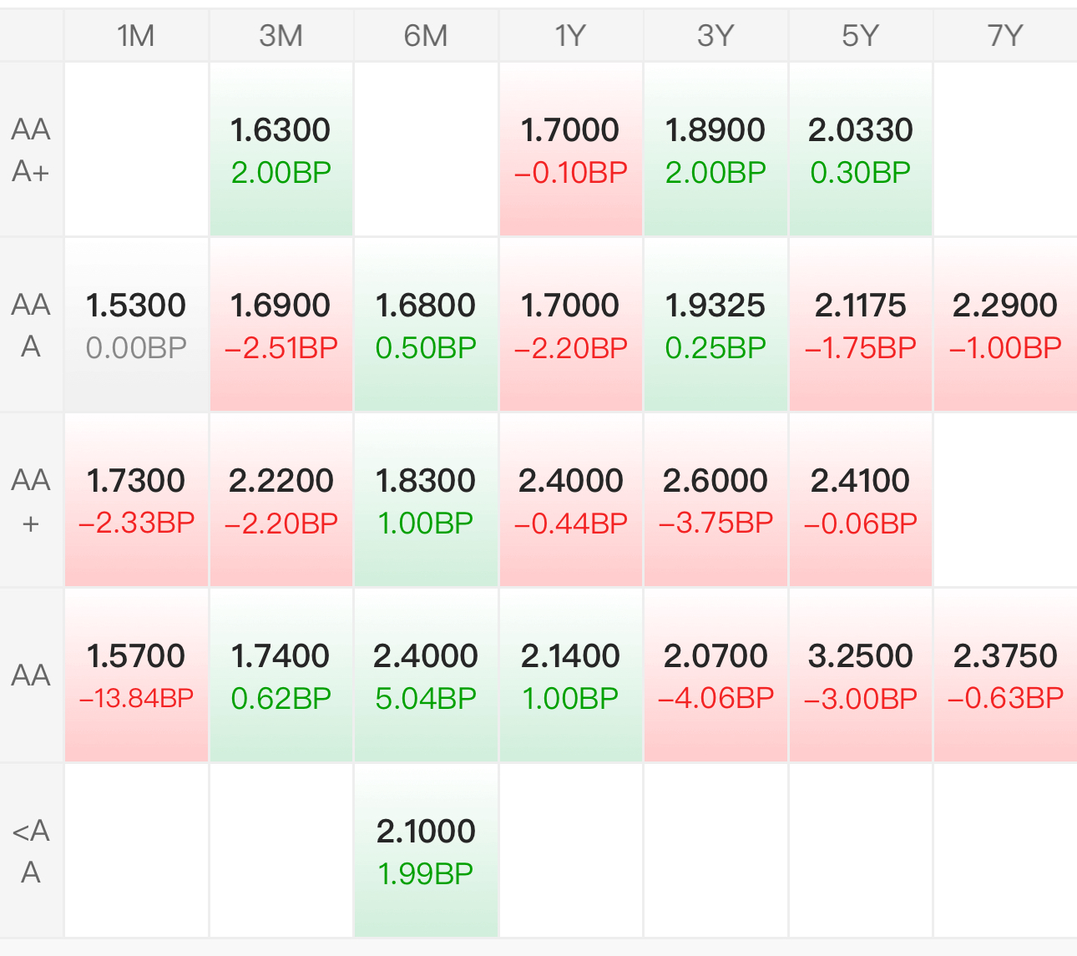Click the 3Y tenor column header

pos(715,36)
